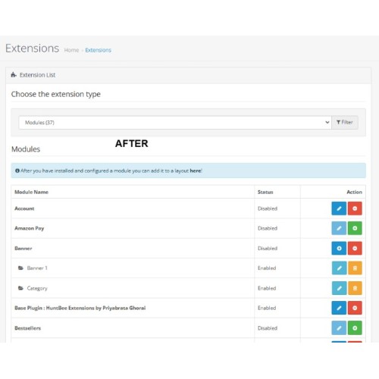This screenshot has height=379, width=379.
Task: Open the Home breadcrumb link
Action: pyautogui.click(x=71, y=50)
